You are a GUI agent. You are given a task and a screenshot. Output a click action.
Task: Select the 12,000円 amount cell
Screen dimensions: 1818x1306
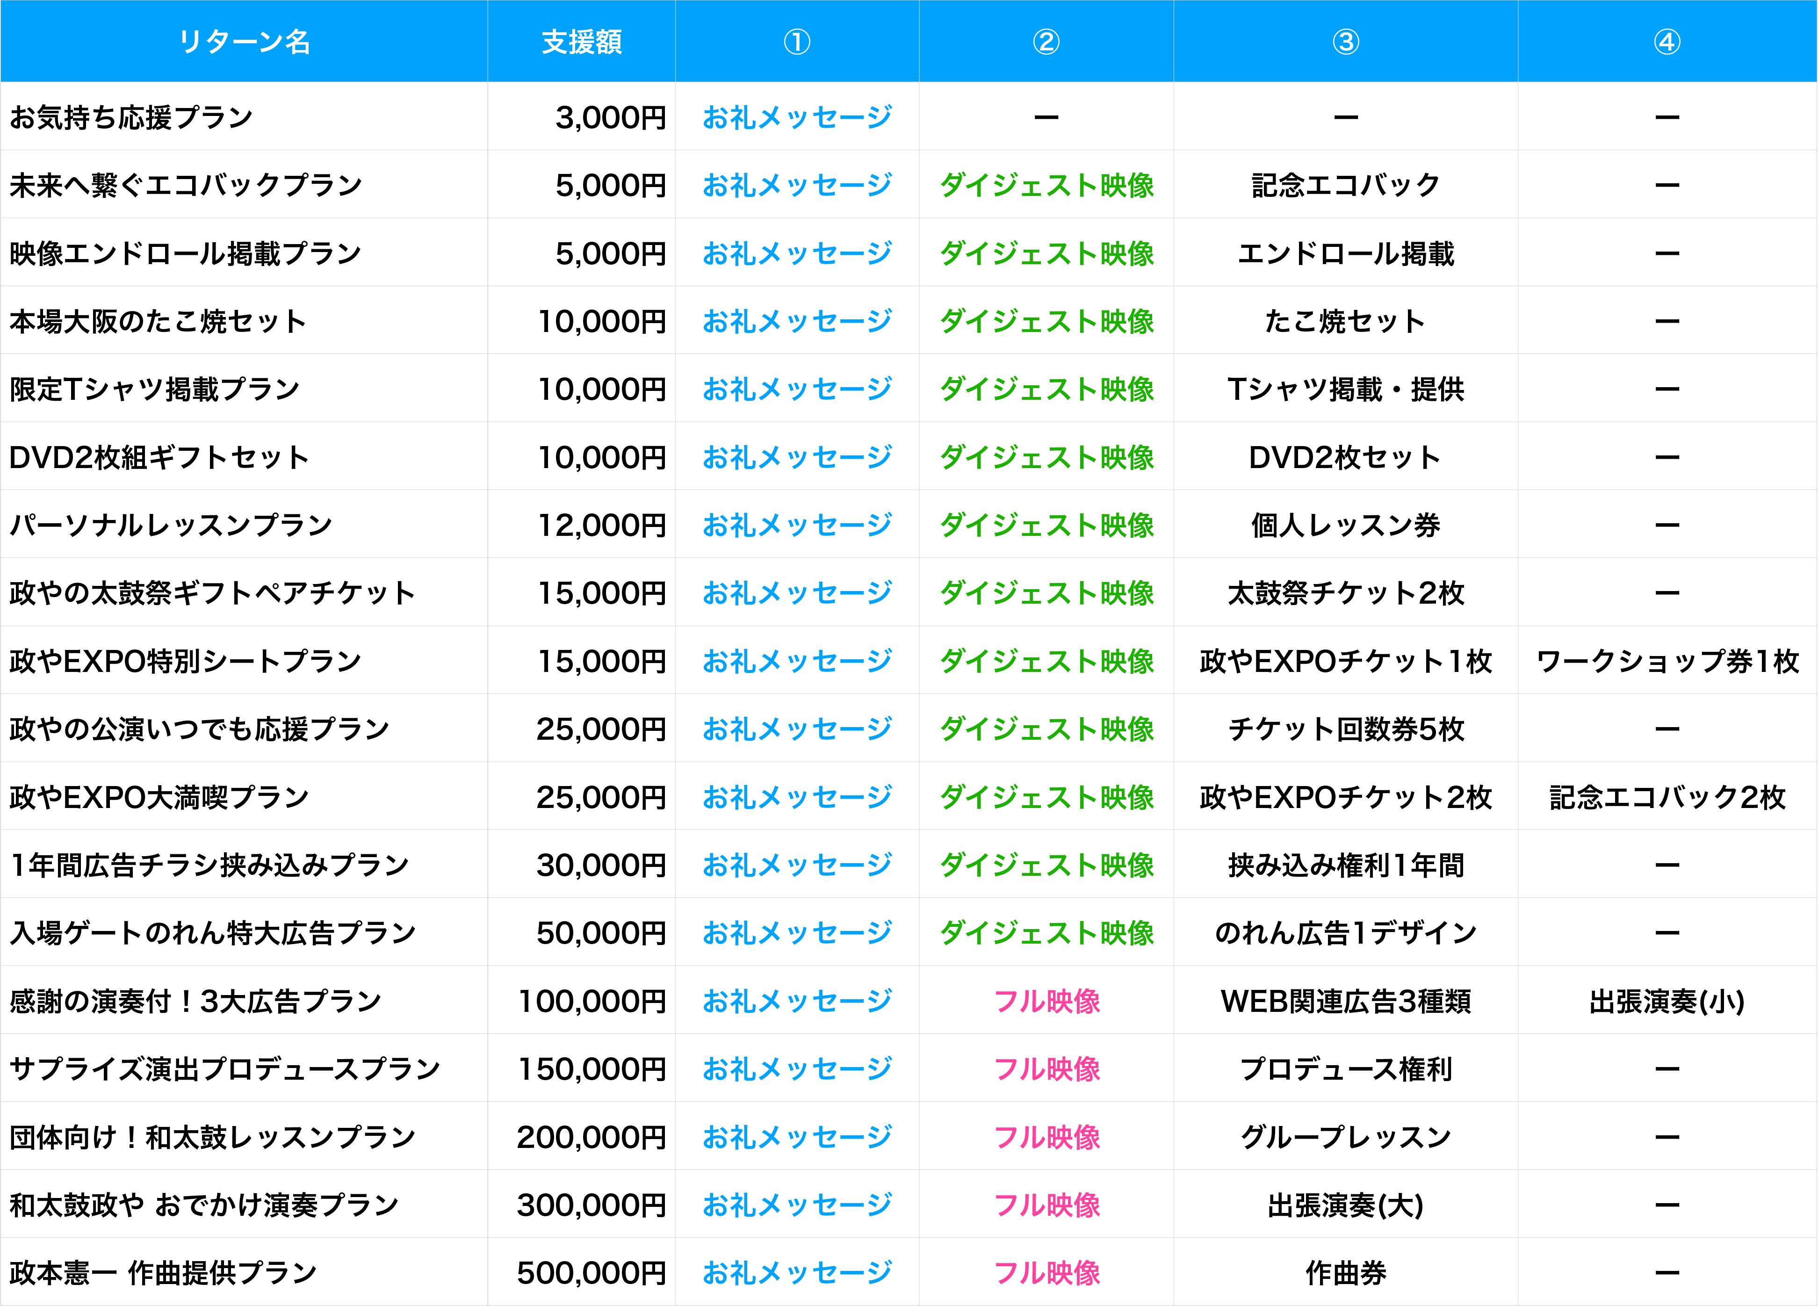[601, 526]
